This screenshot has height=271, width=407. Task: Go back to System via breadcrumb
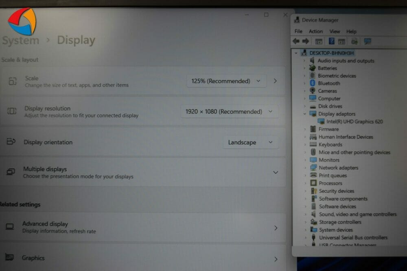click(x=20, y=40)
